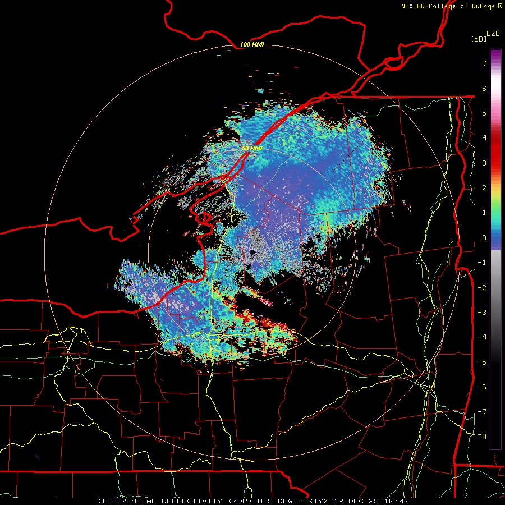Click the 100 NMI range ring label
The height and width of the screenshot is (505, 505).
click(252, 44)
